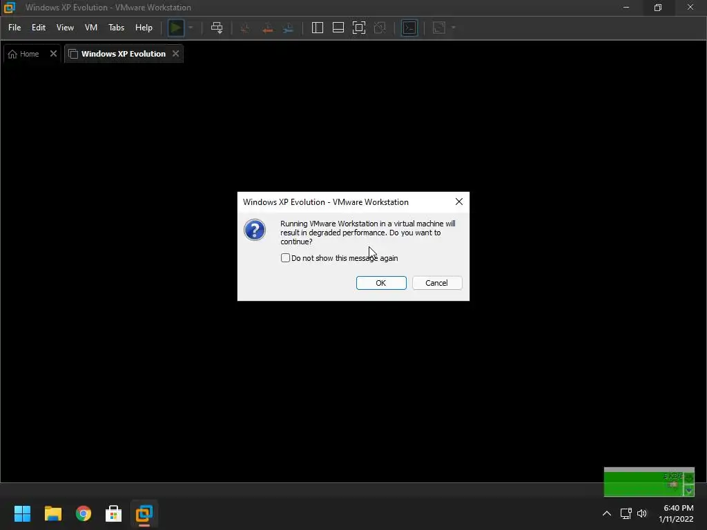Click the revert to snapshot icon
The image size is (707, 530).
coord(267,28)
